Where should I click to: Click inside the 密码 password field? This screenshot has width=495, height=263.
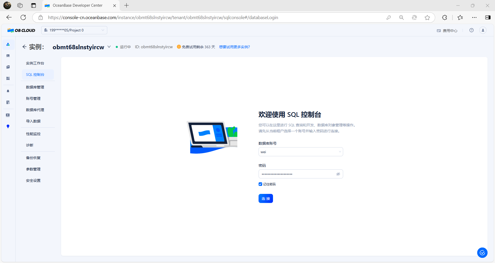tap(296, 174)
